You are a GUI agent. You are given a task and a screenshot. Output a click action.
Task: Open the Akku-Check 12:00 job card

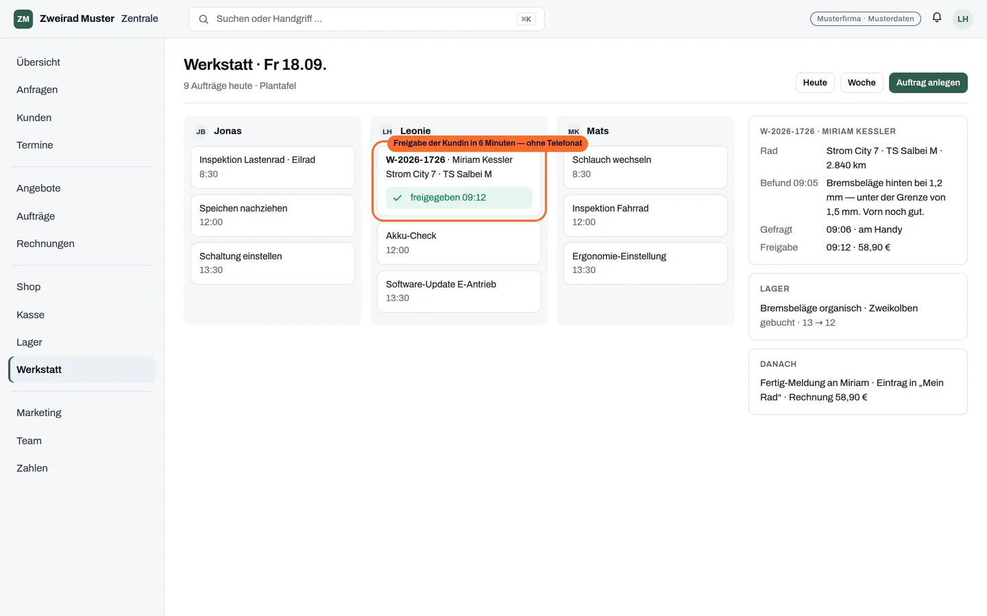point(459,243)
